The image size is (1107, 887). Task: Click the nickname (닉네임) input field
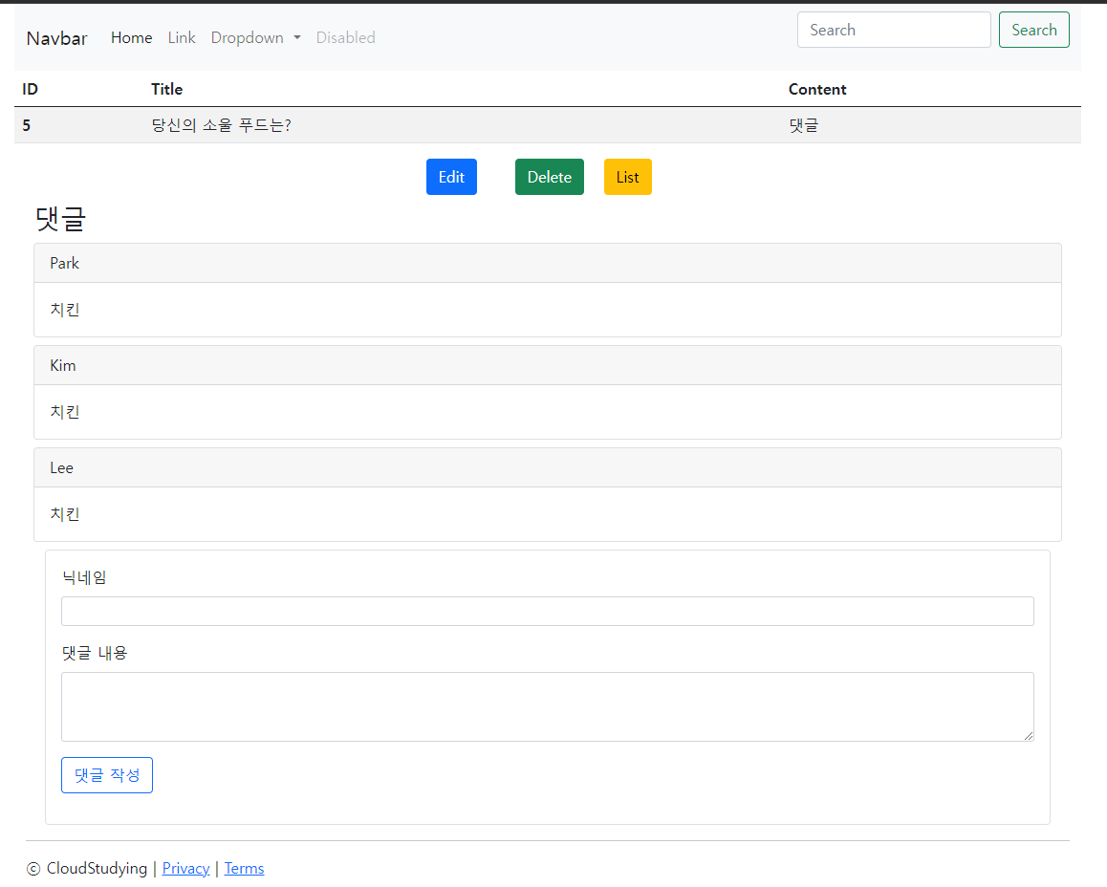[x=547, y=611]
